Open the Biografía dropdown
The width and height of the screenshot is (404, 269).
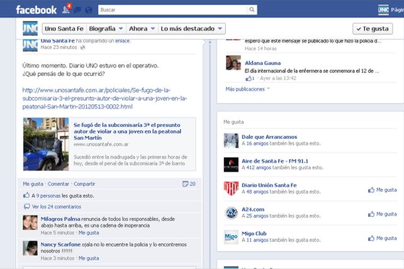click(x=106, y=28)
